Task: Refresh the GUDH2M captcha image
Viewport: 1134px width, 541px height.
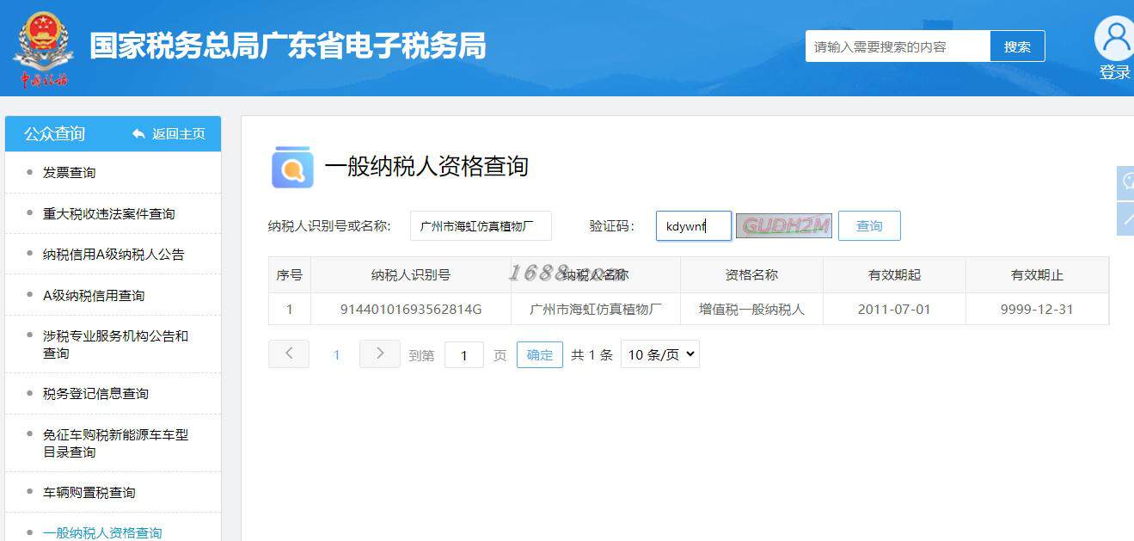Action: click(x=784, y=225)
